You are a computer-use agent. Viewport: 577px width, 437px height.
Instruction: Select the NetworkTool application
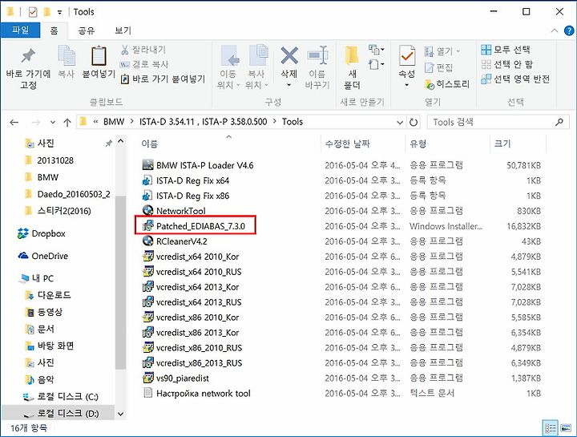tap(176, 211)
